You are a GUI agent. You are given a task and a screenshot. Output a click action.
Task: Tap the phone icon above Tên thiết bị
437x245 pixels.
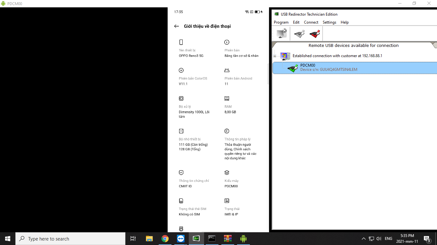click(x=181, y=42)
